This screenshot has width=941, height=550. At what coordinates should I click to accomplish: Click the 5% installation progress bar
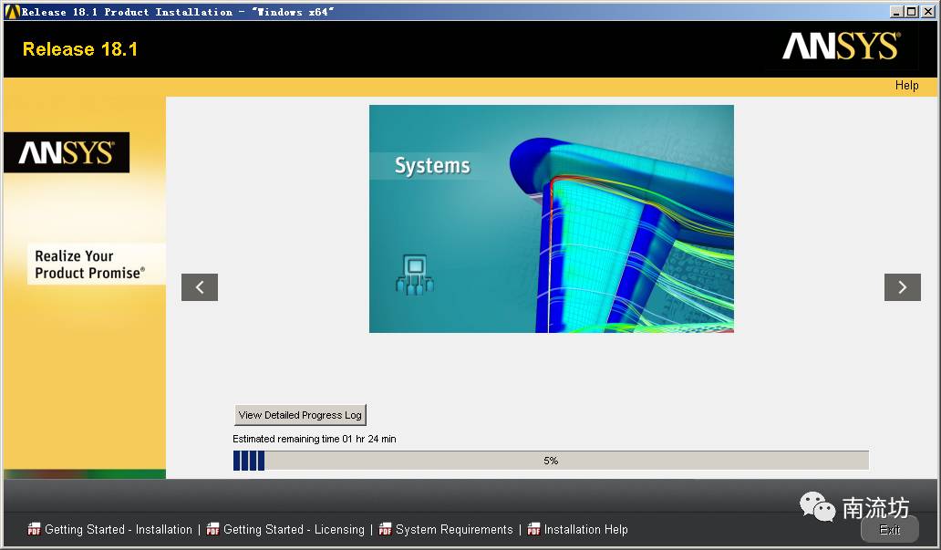point(551,461)
